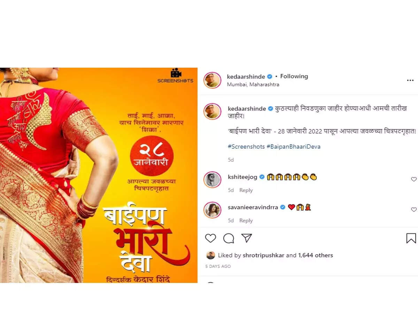Reply to savanieeravindrra's comment
Viewport: 418px width, 314px height.
[246, 220]
